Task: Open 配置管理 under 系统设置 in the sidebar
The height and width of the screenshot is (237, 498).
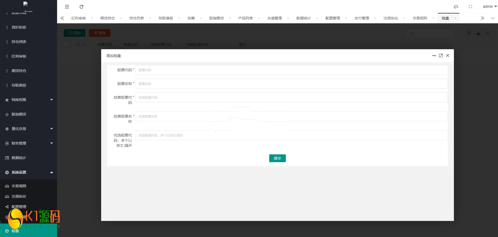Action: (x=29, y=207)
